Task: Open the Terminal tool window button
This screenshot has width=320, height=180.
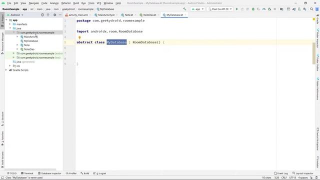Action: coord(27,173)
